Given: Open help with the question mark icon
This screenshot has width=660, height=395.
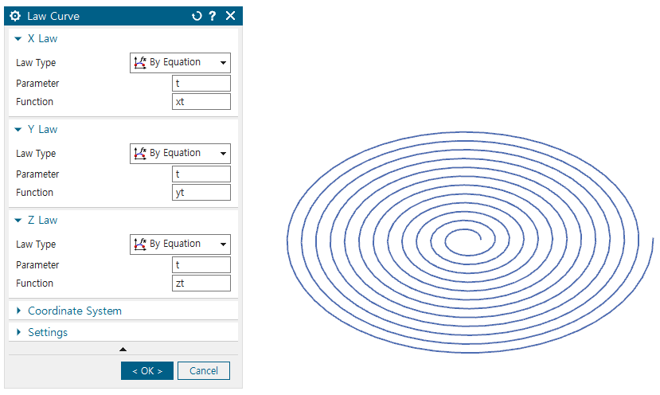Looking at the screenshot, I should pyautogui.click(x=213, y=16).
